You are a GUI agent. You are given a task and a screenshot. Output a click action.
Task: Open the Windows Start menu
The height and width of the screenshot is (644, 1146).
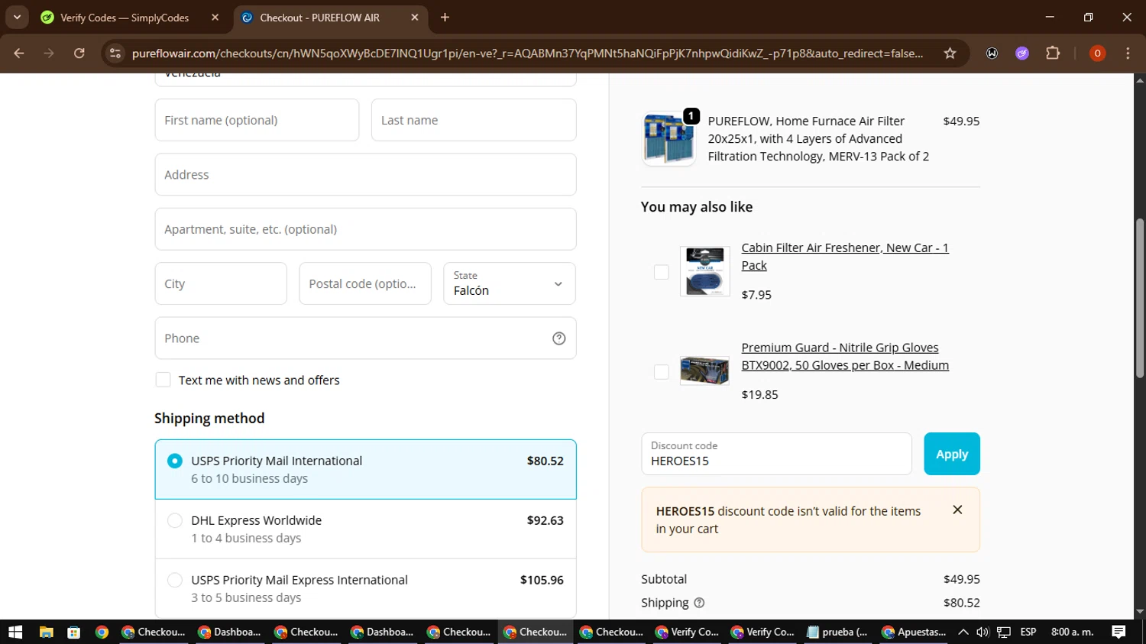(15, 632)
